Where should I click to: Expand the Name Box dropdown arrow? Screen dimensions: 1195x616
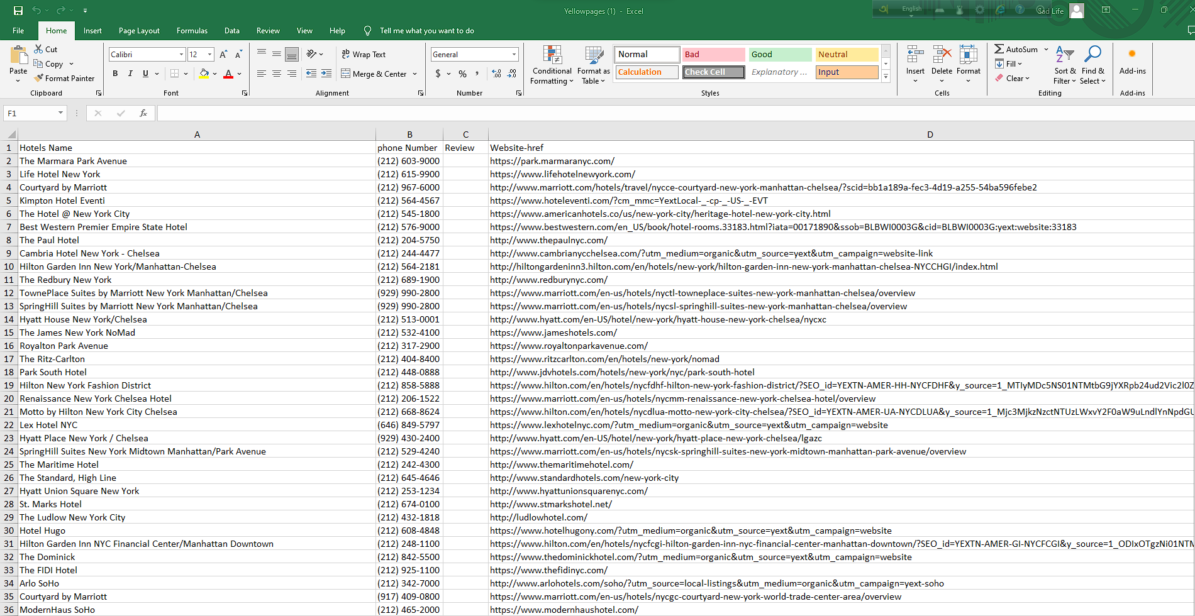pyautogui.click(x=60, y=113)
